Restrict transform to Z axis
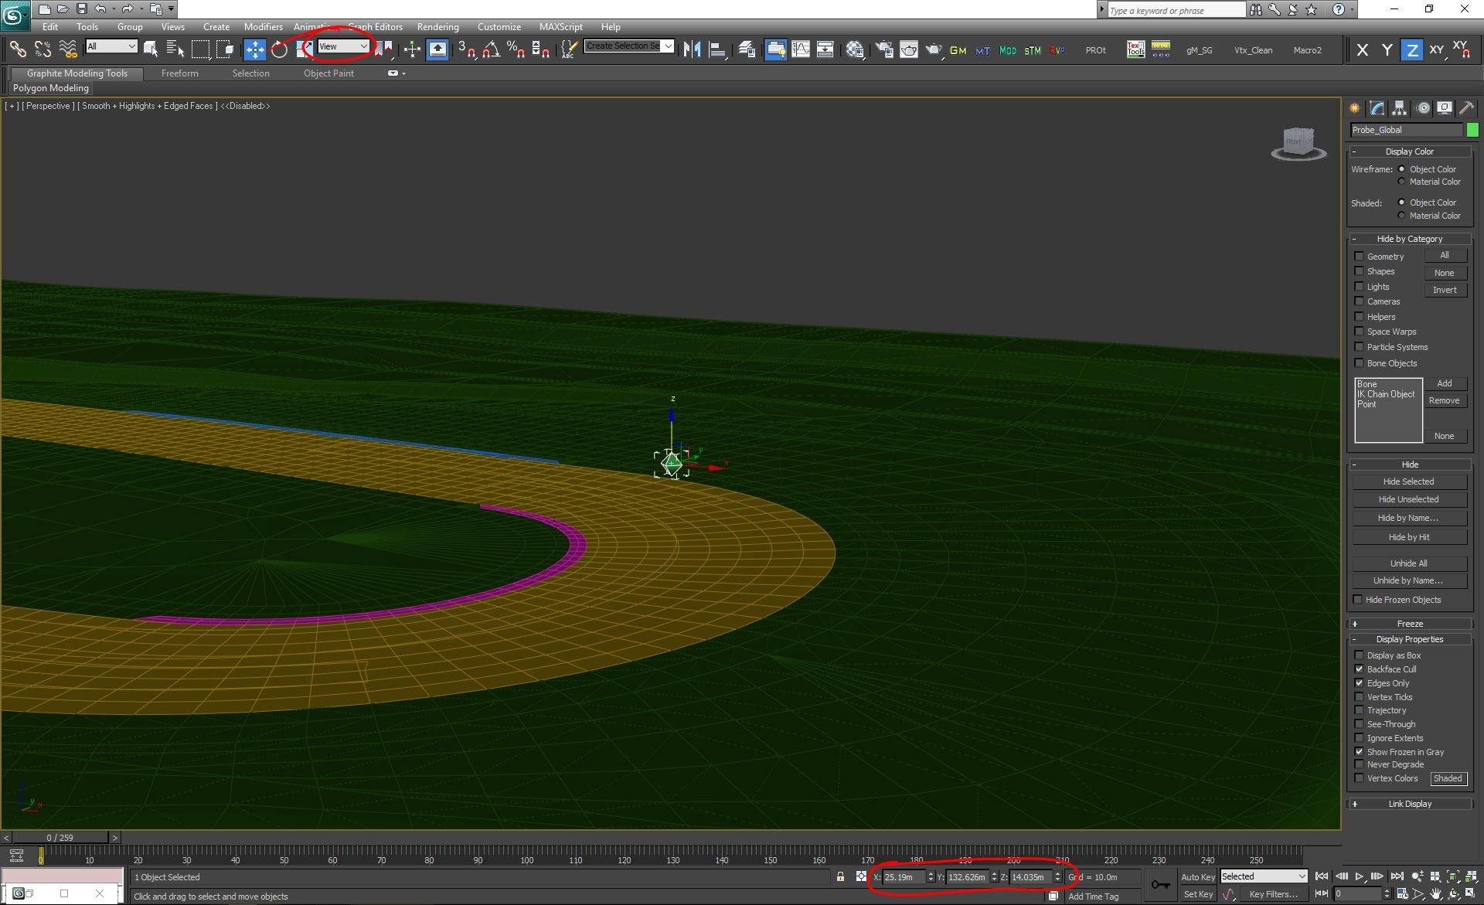The height and width of the screenshot is (905, 1484). pos(1412,50)
